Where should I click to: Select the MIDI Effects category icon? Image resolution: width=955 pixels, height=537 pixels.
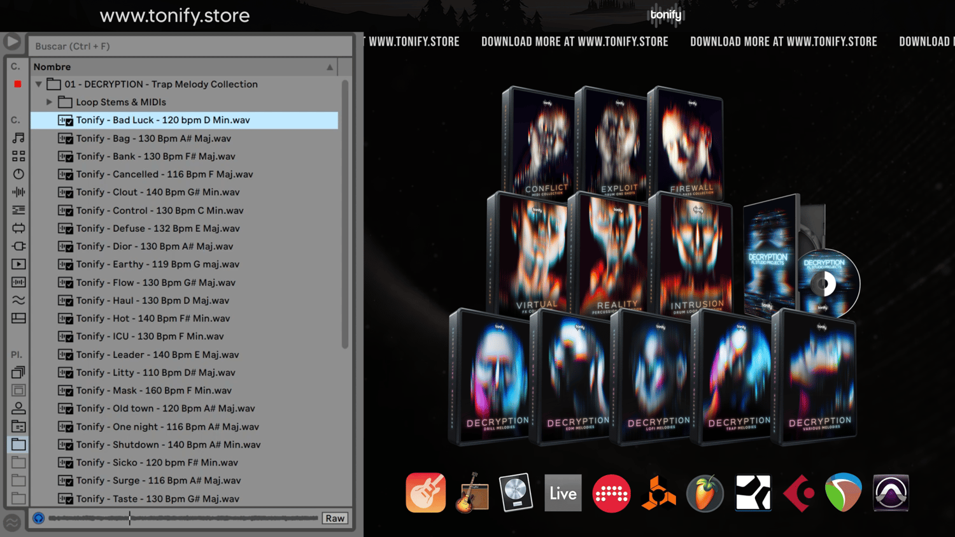(x=18, y=210)
